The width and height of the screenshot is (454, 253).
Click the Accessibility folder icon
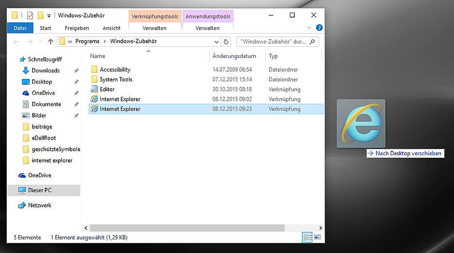[x=94, y=70]
